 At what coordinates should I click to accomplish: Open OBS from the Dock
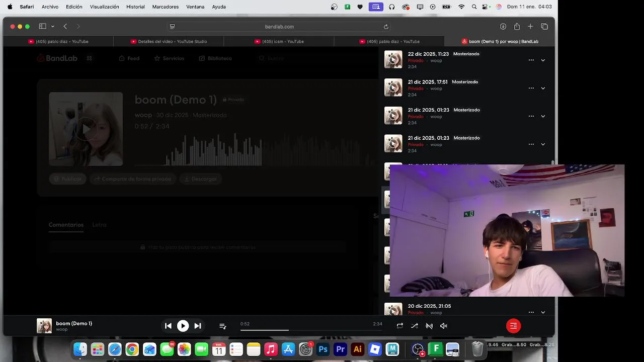418,349
